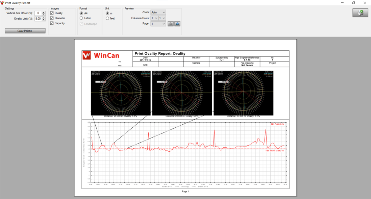Select the Letter paper format
This screenshot has width=371, height=199.
81,18
